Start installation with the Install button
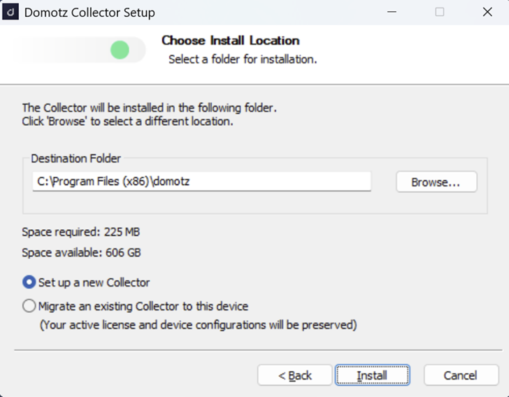 (373, 375)
